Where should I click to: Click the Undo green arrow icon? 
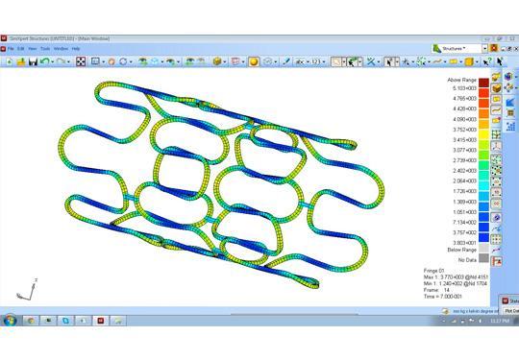[44, 61]
